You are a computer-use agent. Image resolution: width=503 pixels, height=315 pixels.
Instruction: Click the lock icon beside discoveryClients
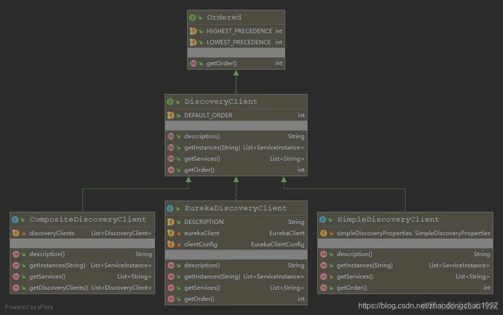click(24, 233)
